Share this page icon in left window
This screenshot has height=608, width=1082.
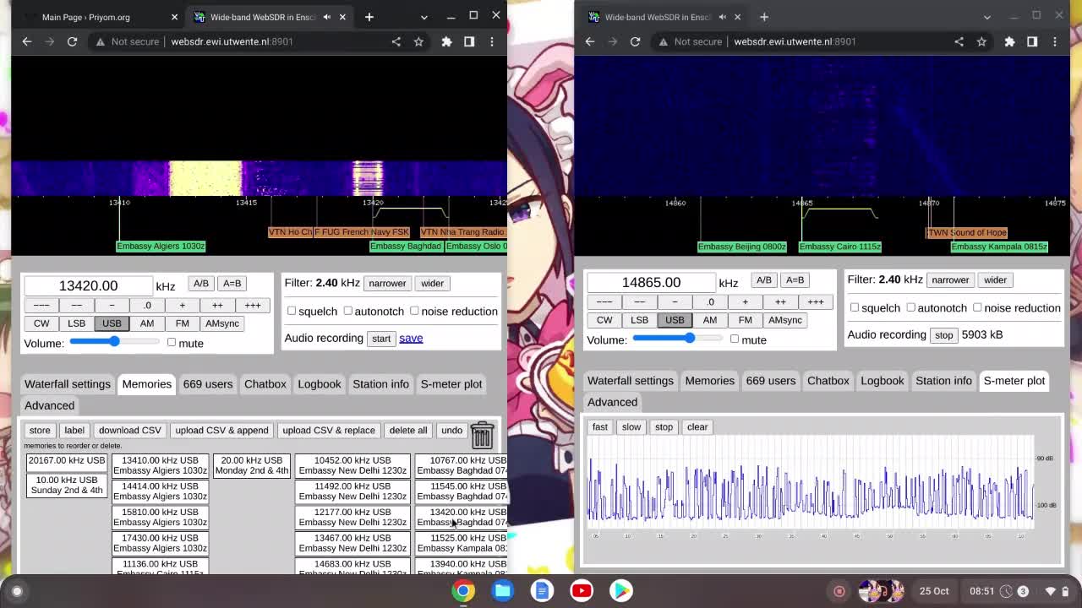(396, 41)
